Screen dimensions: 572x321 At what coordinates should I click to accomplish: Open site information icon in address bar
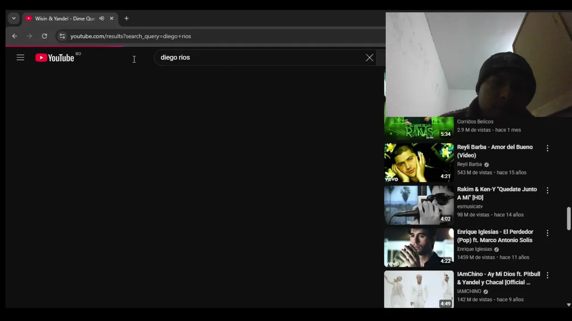[x=62, y=36]
